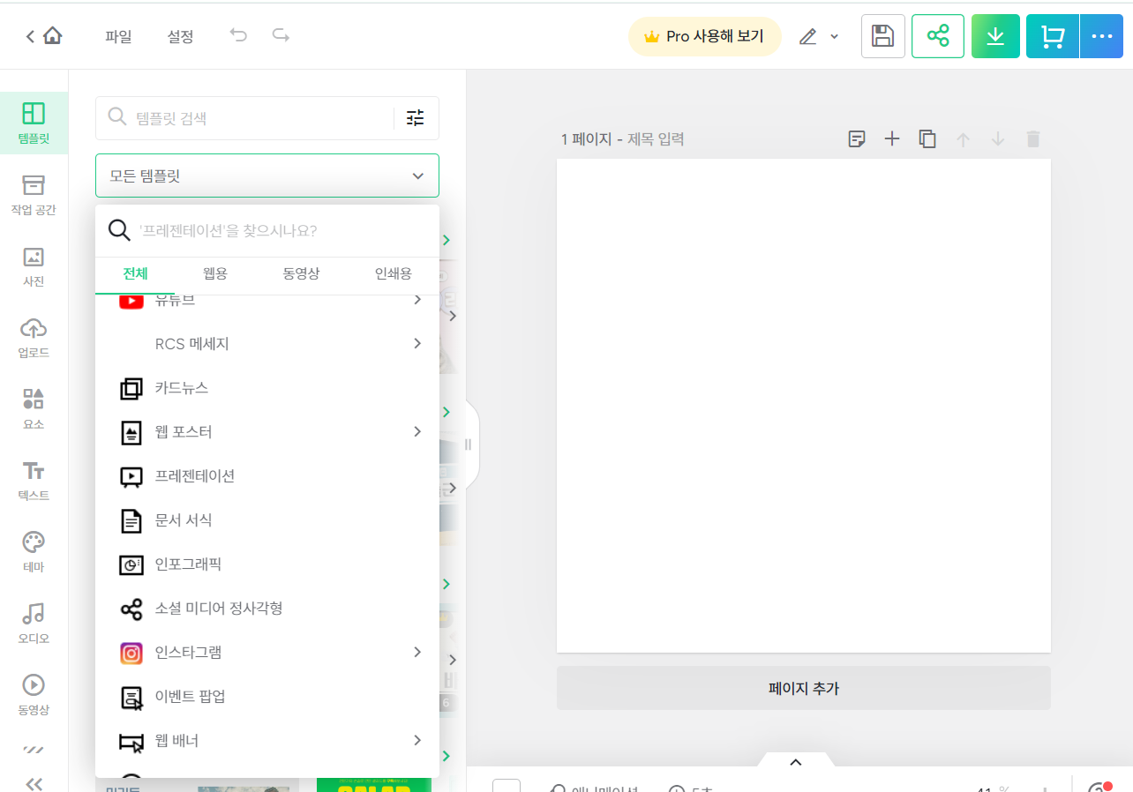Image resolution: width=1133 pixels, height=792 pixels.
Task: Click 페이지 추가 to add a page
Action: [x=803, y=688]
